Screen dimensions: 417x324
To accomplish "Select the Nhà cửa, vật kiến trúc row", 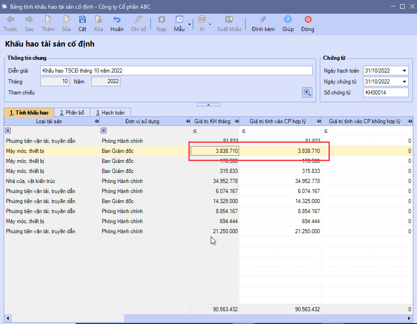I will (208, 181).
